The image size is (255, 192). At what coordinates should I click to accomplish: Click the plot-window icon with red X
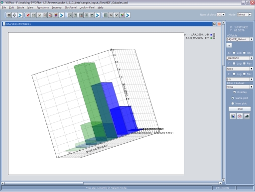point(81,15)
